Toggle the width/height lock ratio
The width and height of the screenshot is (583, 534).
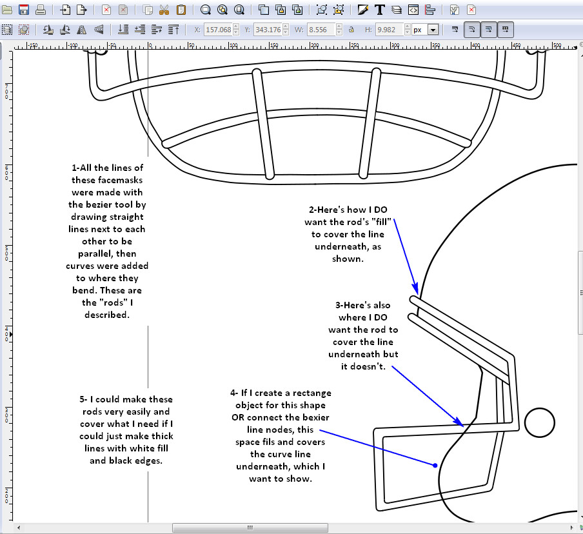pos(350,30)
